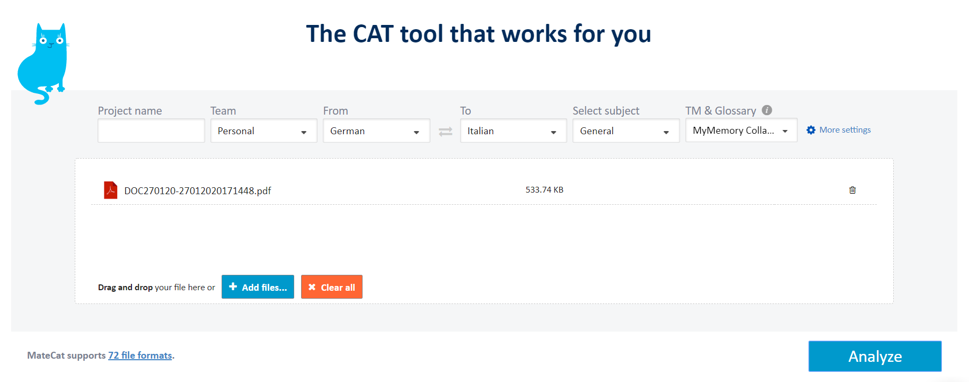Hit the orange Clear all button
The width and height of the screenshot is (969, 382).
[x=332, y=287]
